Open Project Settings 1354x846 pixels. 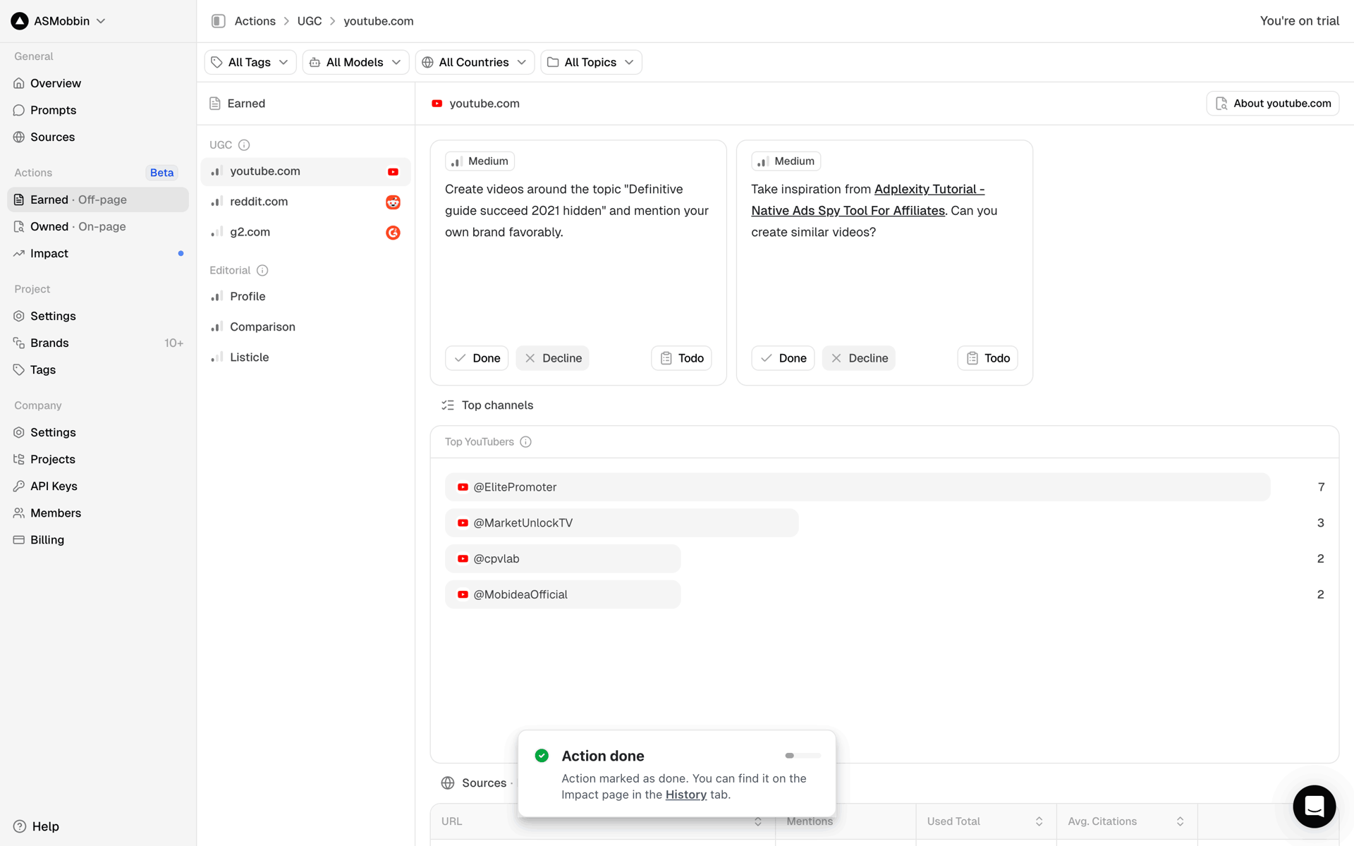[98, 316]
